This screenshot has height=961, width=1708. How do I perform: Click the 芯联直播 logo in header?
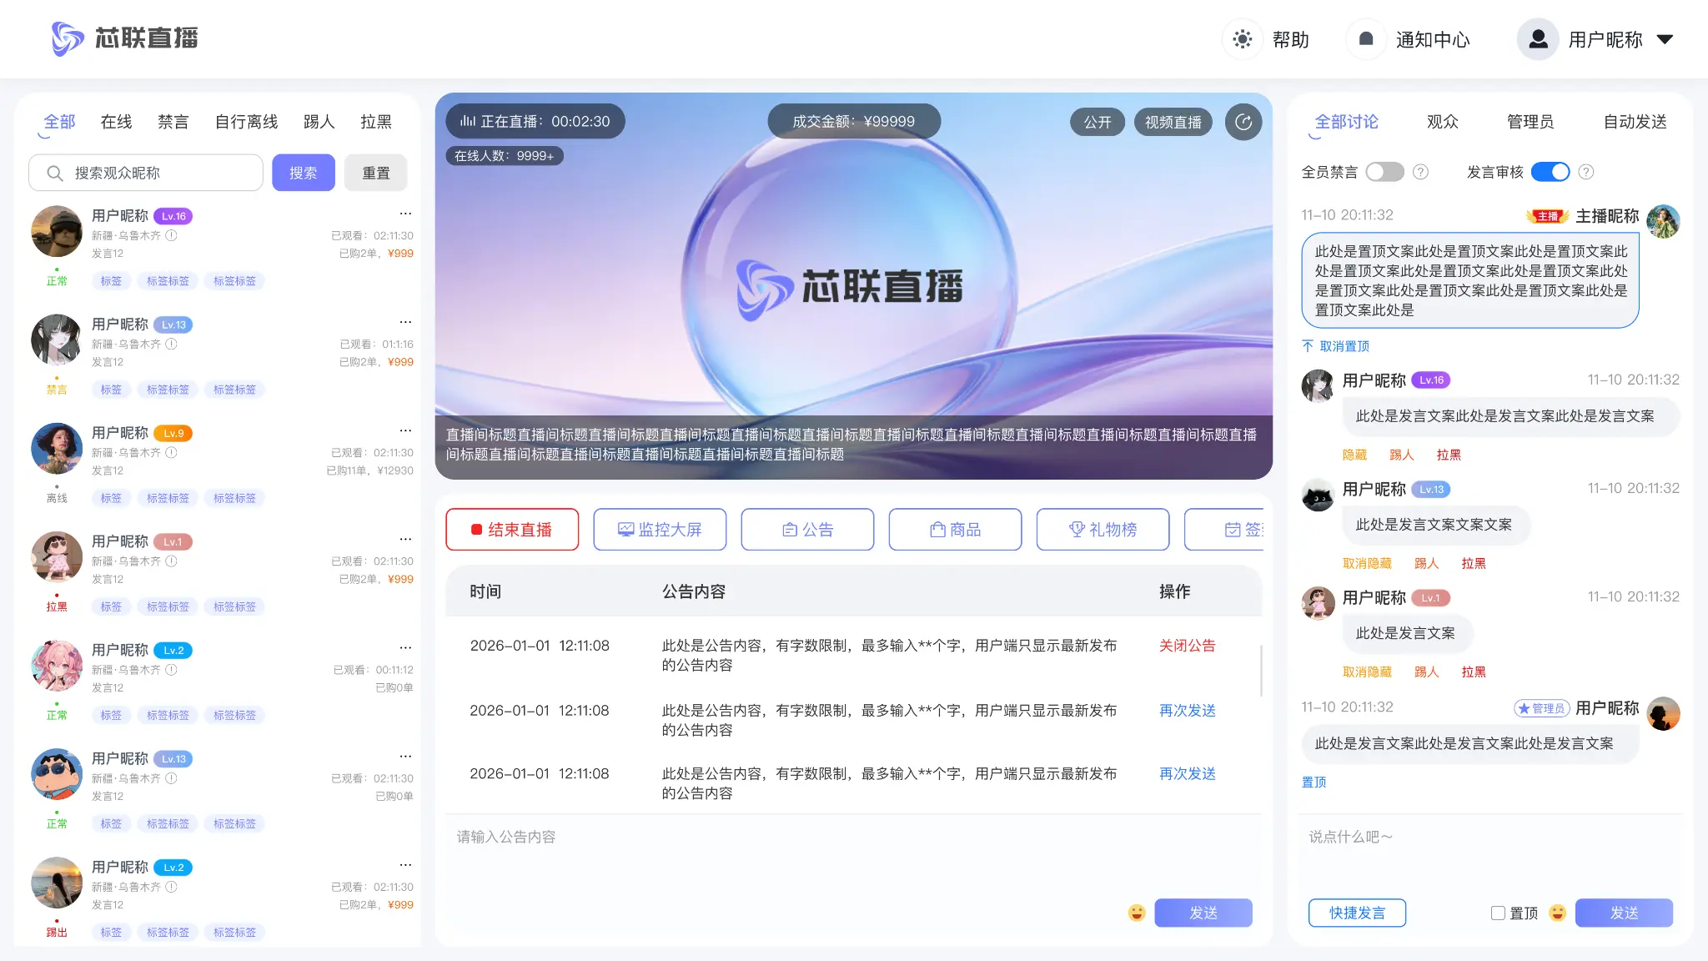[125, 38]
